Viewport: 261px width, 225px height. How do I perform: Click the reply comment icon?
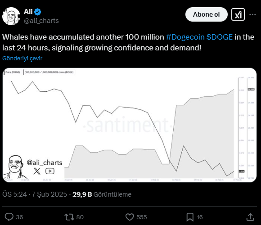click(9, 217)
